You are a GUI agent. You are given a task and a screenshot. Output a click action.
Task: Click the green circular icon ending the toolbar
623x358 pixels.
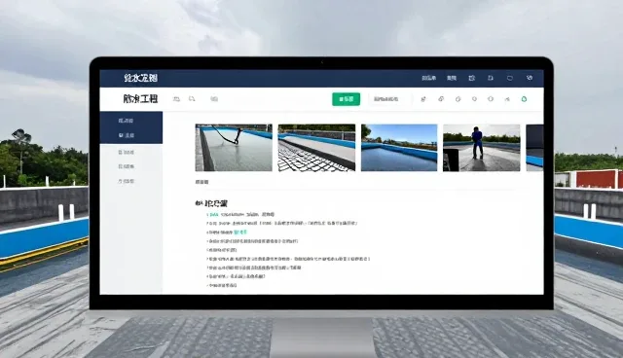524,99
